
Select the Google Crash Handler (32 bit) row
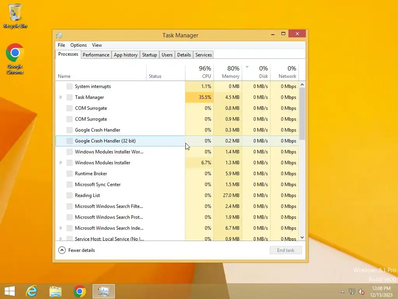[177, 141]
